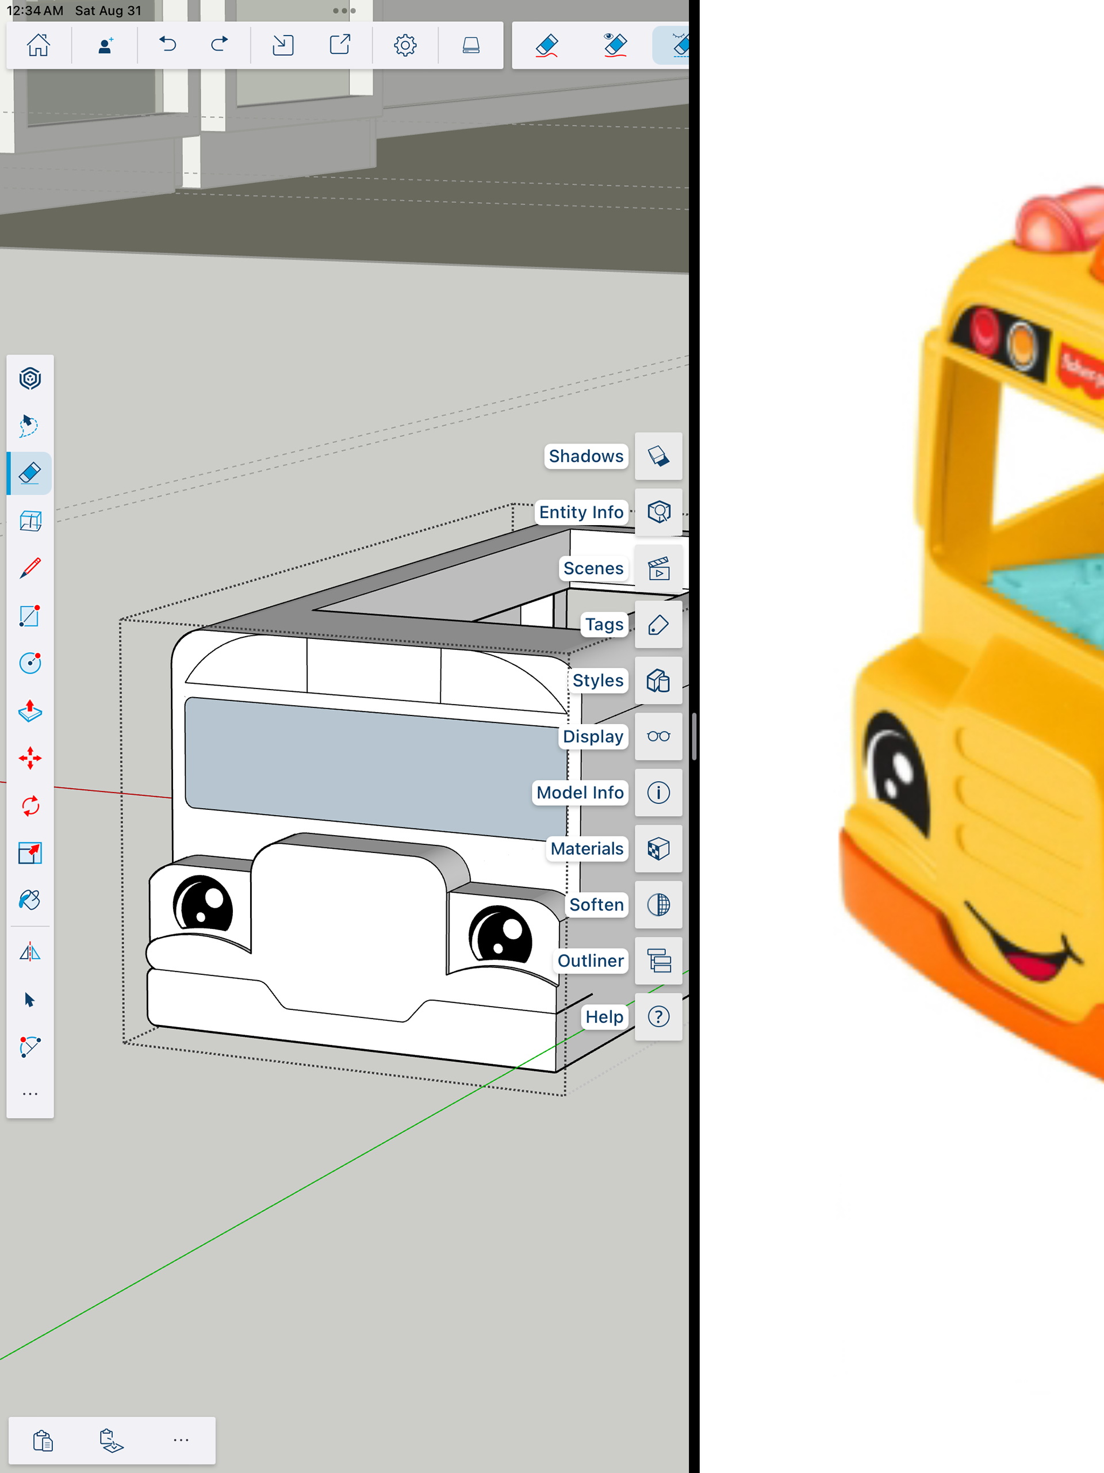
Task: Select the Pencil line tool
Action: [30, 568]
